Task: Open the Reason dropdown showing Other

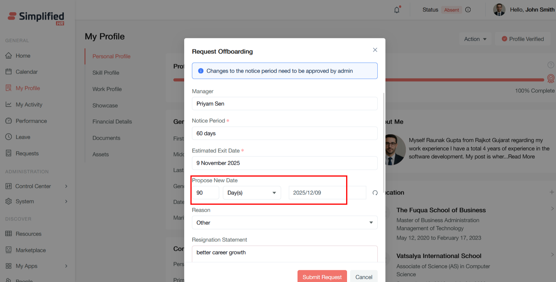Action: (x=285, y=223)
